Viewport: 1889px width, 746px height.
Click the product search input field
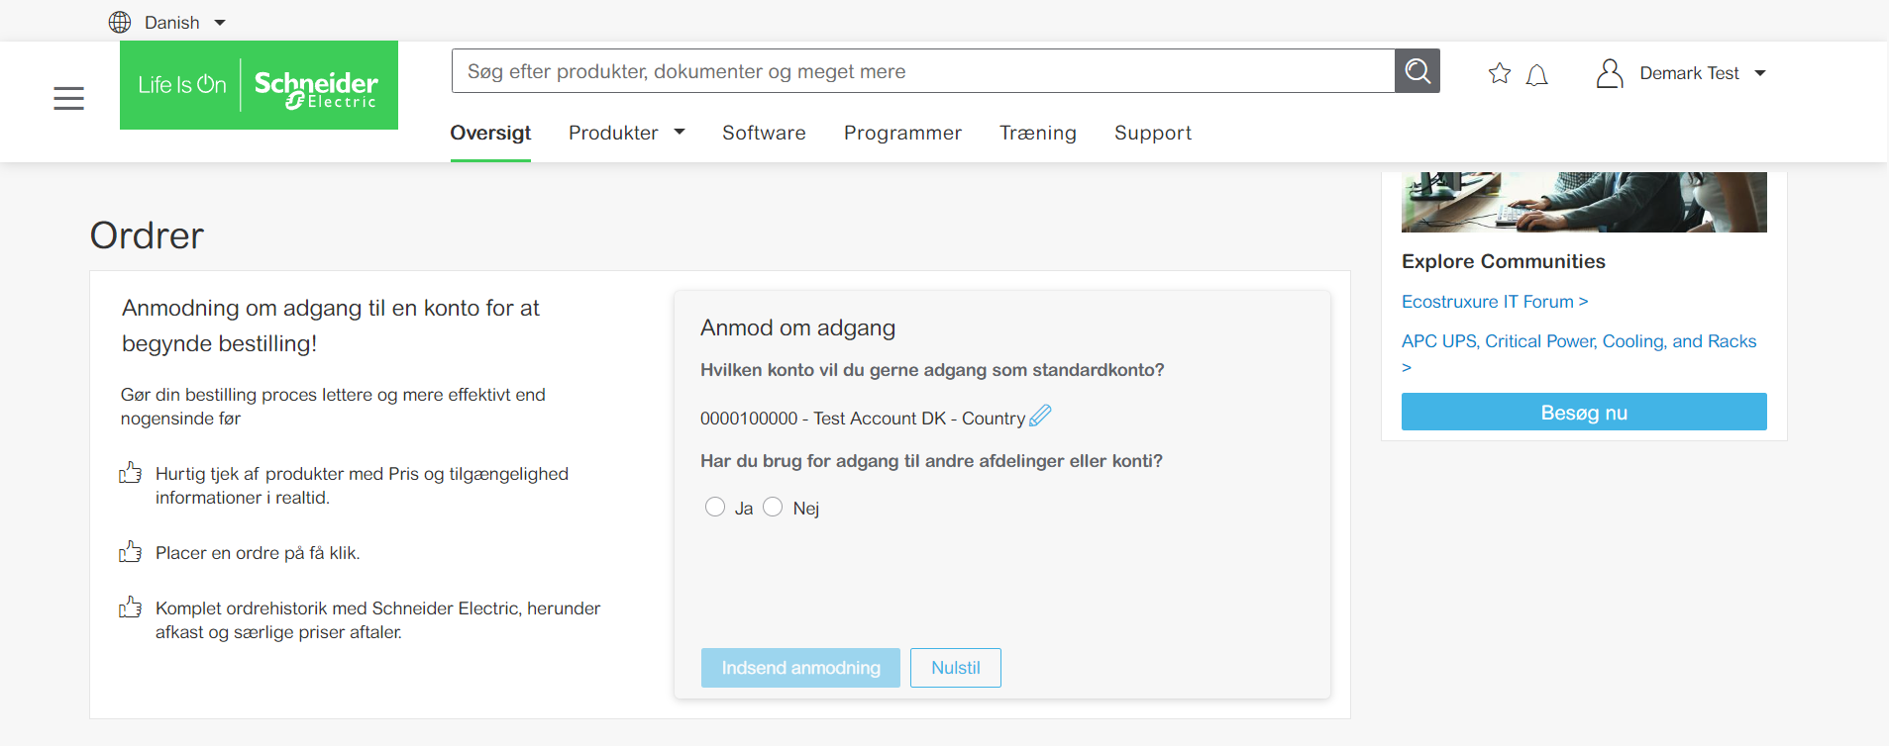point(923,71)
